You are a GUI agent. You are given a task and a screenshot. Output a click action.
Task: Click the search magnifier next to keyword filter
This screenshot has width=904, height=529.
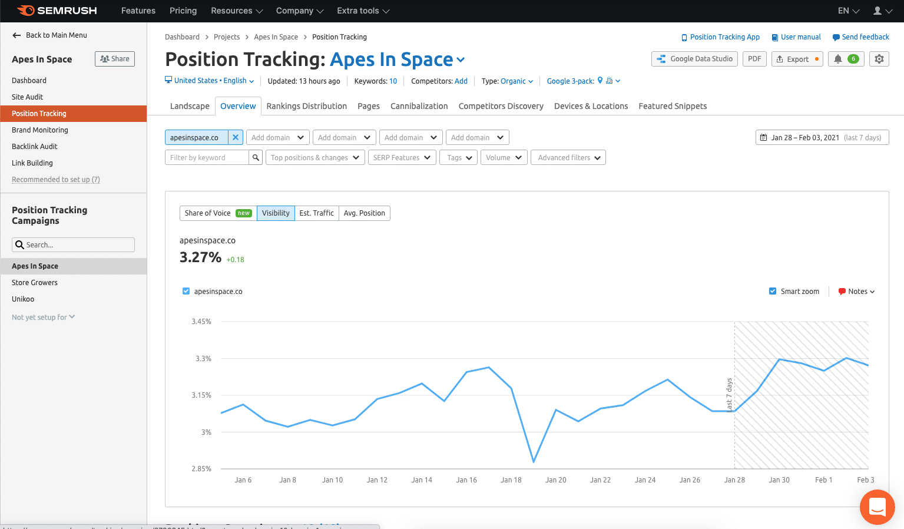(x=256, y=157)
